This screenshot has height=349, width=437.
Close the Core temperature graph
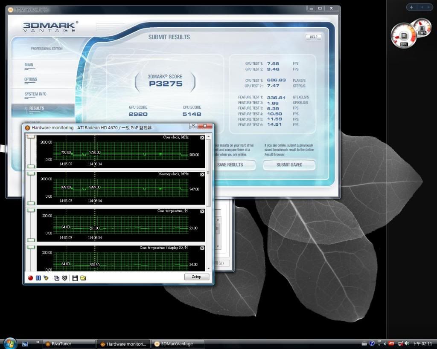pyautogui.click(x=202, y=211)
